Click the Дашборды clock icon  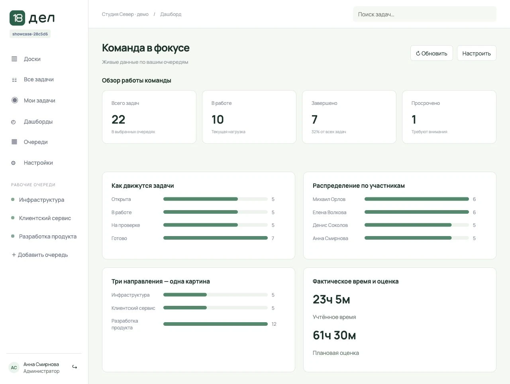coord(14,122)
